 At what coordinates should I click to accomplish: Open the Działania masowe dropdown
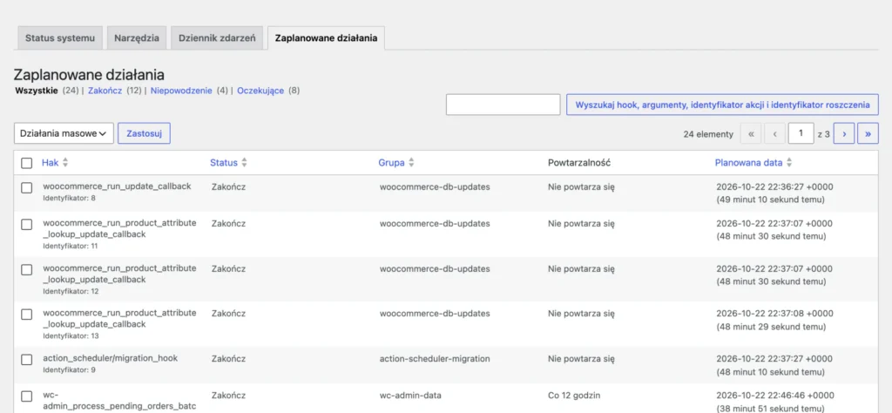[x=64, y=133]
